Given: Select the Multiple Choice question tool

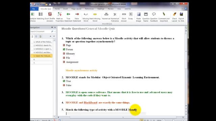Looking at the screenshot, I should pyautogui.click(x=33, y=17).
